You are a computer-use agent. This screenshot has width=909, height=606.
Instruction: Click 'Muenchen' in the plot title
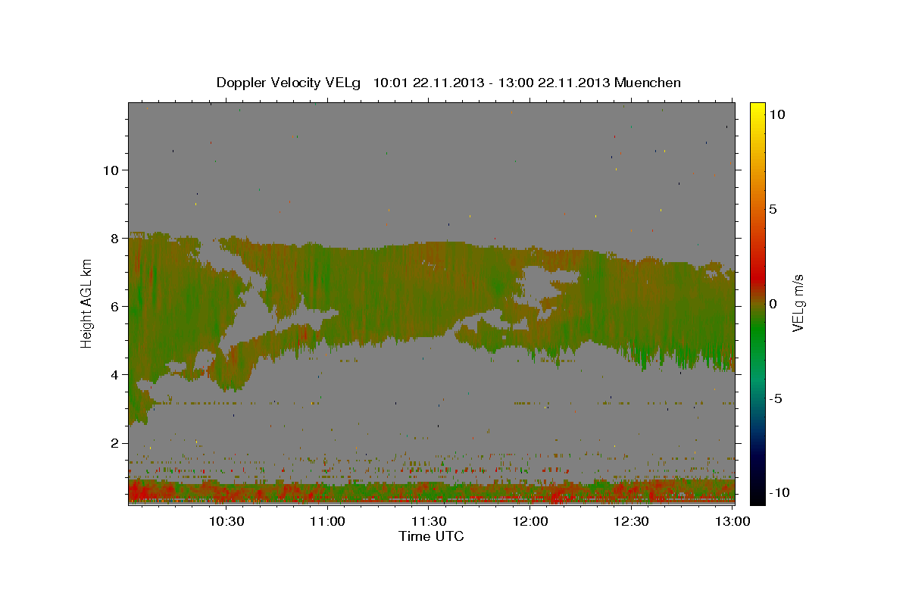coord(648,83)
